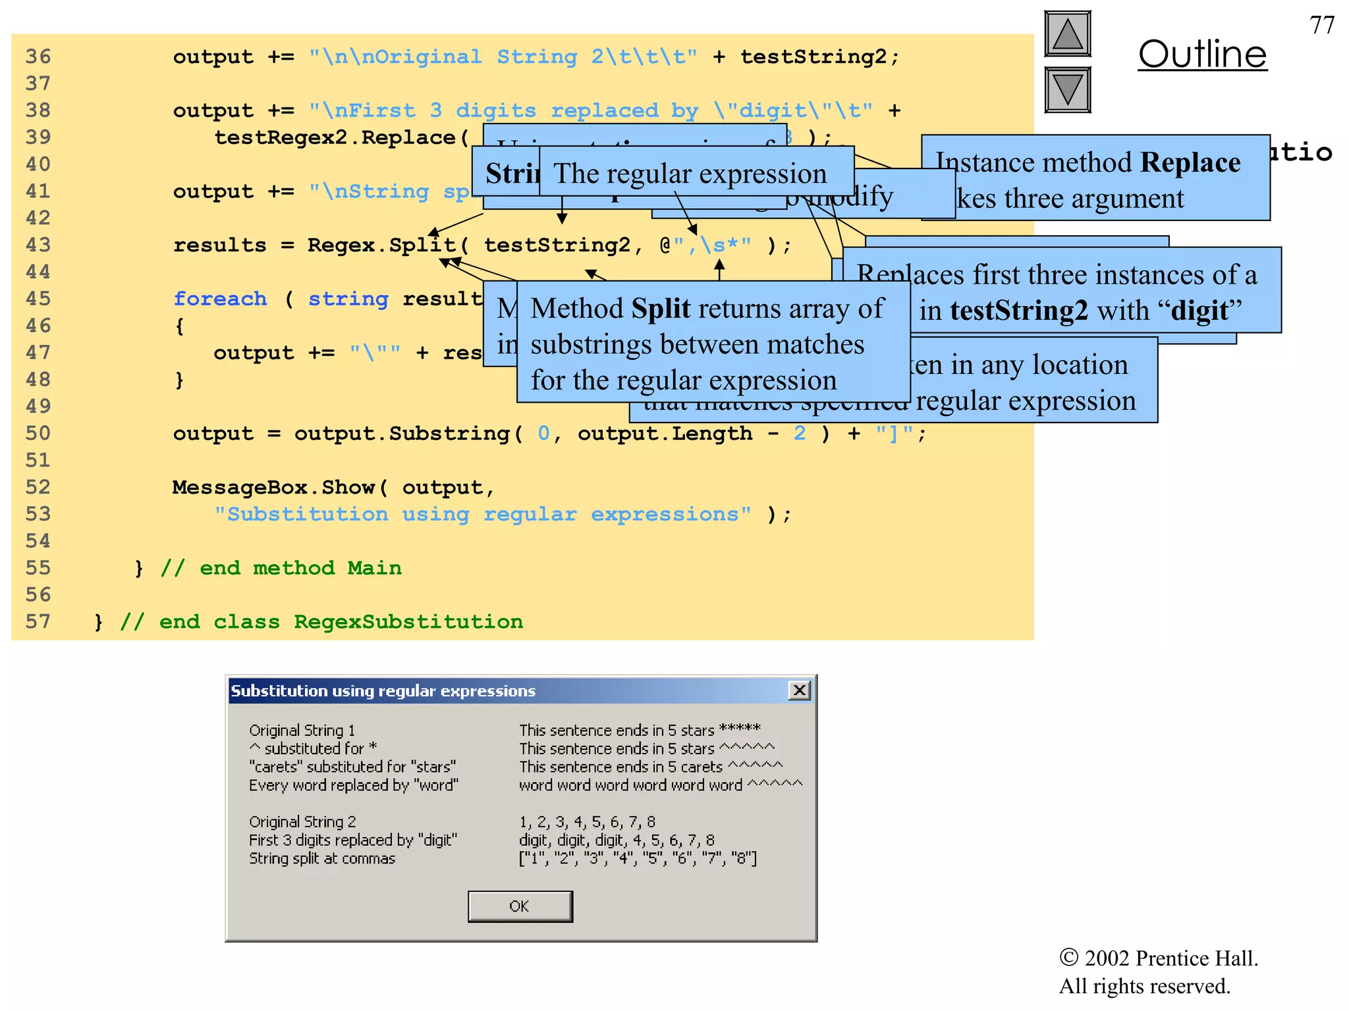This screenshot has height=1011, width=1349.
Task: Click the Prentice Hall copyright notice
Action: (x=1159, y=972)
